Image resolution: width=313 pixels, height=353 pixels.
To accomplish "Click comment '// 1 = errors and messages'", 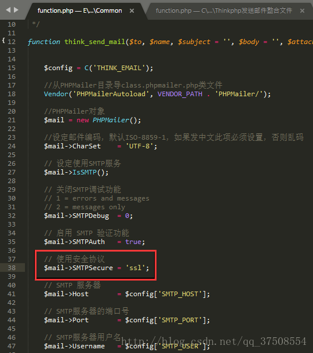I will [97, 198].
